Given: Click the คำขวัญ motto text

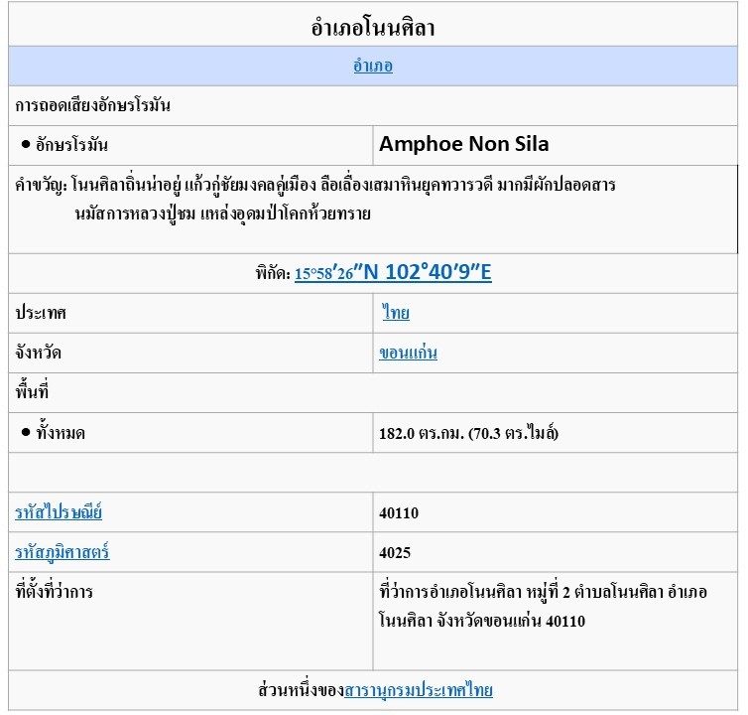Looking at the screenshot, I should click(315, 199).
